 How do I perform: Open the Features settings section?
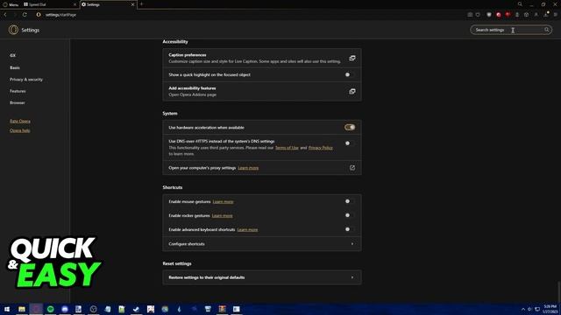(18, 91)
